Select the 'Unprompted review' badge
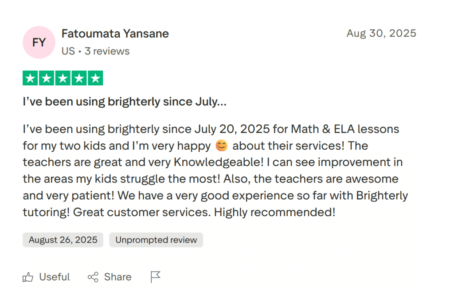This screenshot has width=454, height=306. (156, 240)
